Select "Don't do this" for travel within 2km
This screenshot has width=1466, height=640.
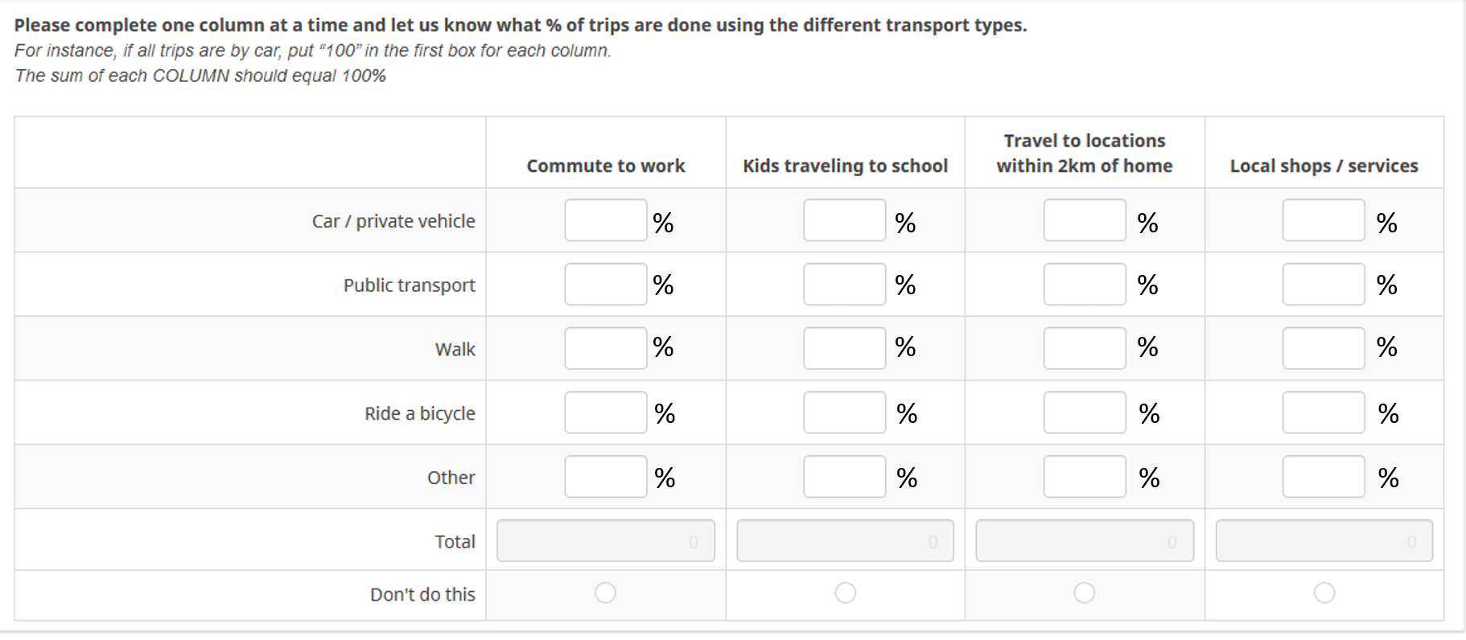tap(1084, 593)
